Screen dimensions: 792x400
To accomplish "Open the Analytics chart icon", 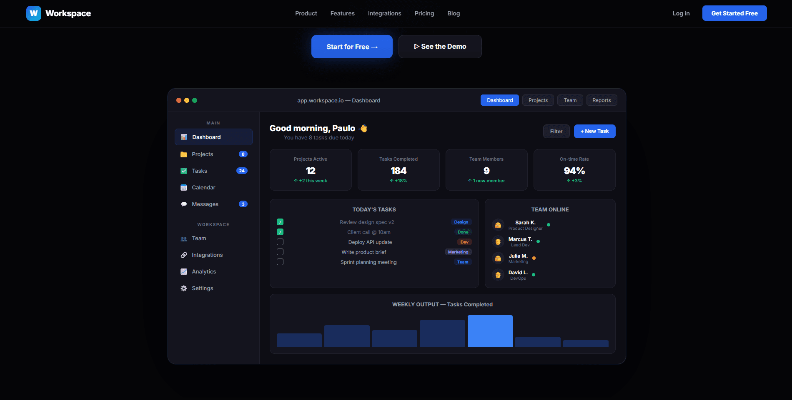I will [x=183, y=272].
